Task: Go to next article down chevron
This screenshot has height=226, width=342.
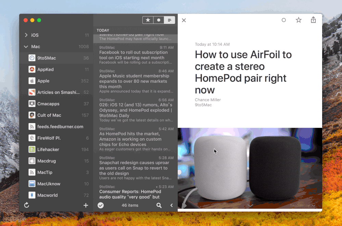Action: tap(250, 205)
